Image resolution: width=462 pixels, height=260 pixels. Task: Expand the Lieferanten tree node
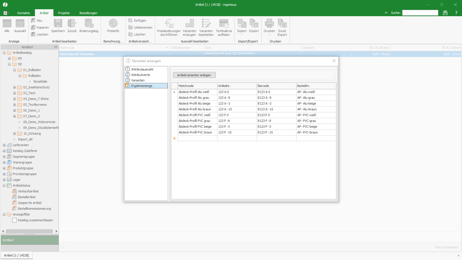[4, 145]
